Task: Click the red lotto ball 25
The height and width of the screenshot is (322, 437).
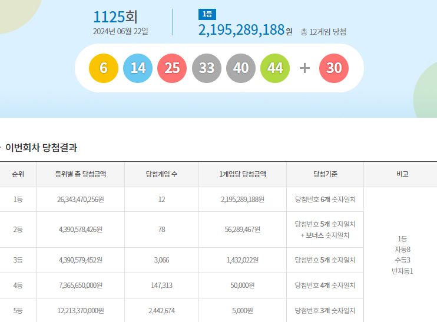Action: [172, 68]
